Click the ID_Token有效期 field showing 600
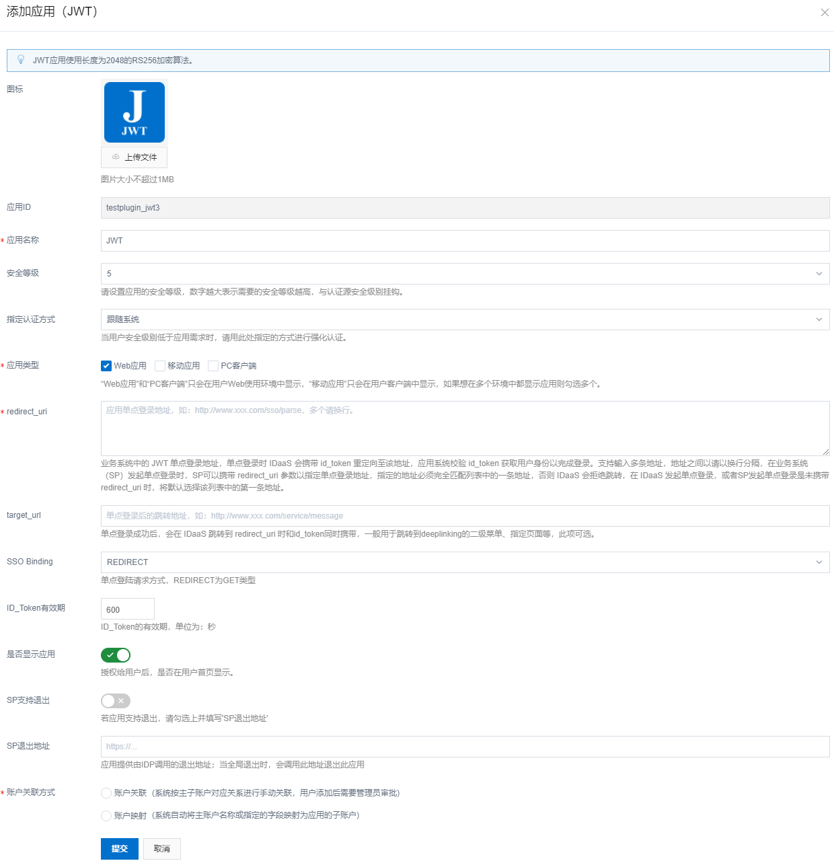The height and width of the screenshot is (861, 834). pos(128,609)
